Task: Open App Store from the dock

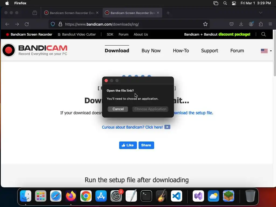Action: [x=101, y=196]
